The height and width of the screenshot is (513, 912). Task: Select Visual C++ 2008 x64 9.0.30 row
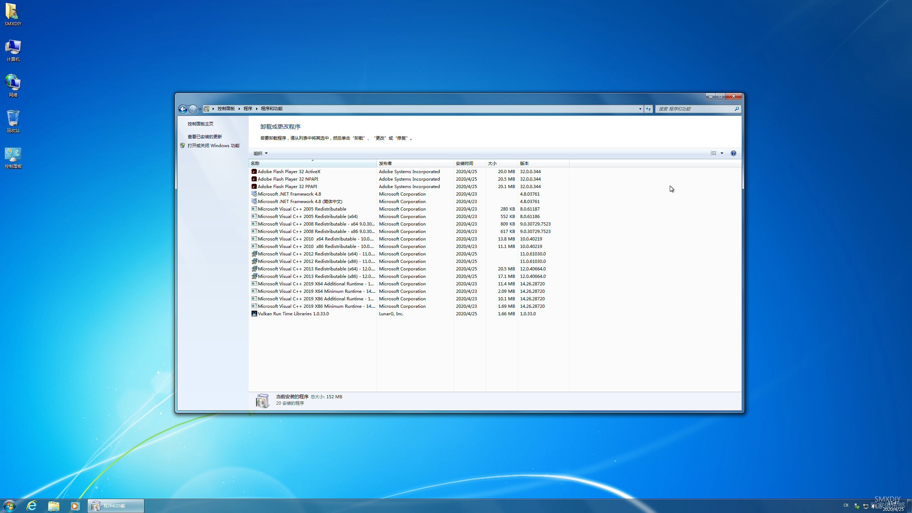410,224
